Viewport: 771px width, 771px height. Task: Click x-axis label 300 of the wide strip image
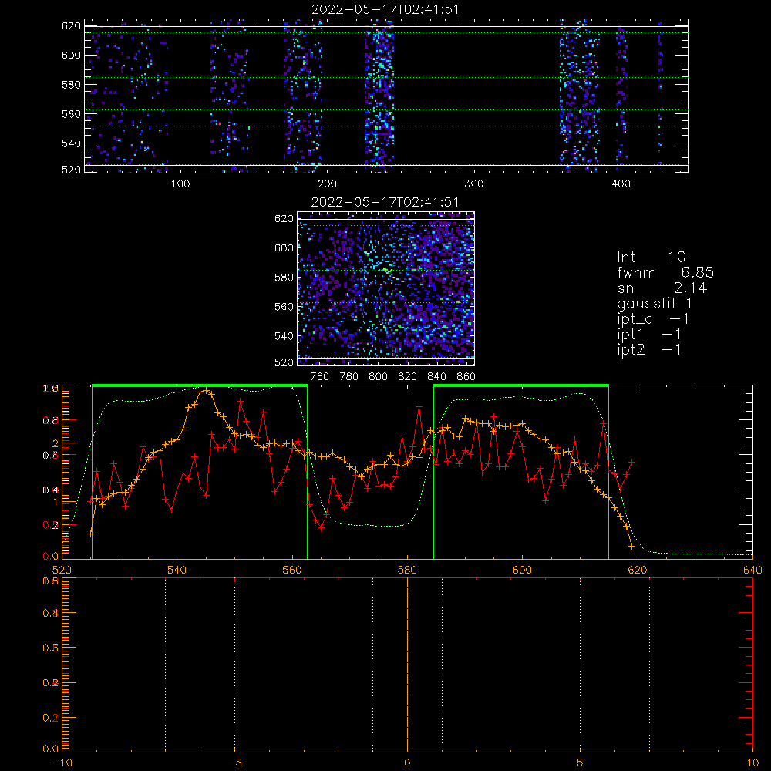pyautogui.click(x=474, y=184)
